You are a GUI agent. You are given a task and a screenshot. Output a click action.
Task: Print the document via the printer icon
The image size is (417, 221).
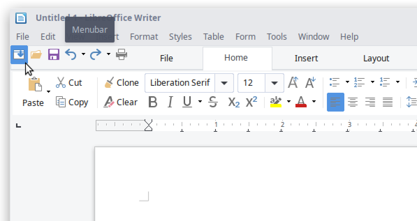[122, 55]
